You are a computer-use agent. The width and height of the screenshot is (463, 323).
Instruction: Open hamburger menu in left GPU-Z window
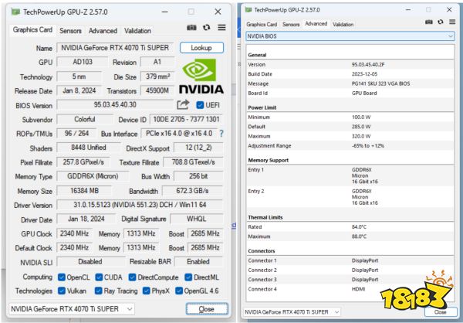coord(221,28)
